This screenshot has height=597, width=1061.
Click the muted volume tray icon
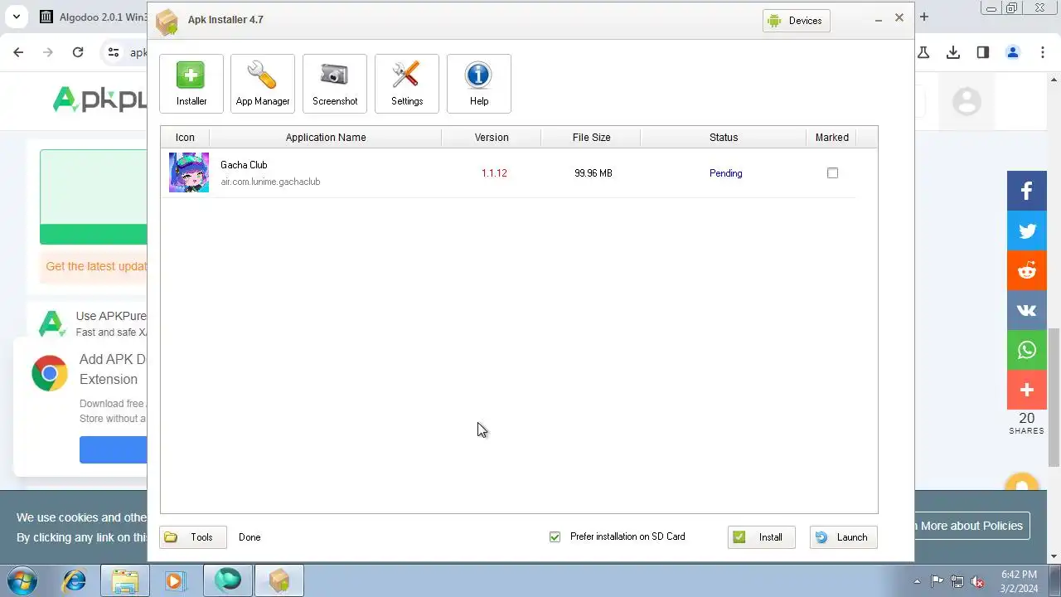coord(978,581)
